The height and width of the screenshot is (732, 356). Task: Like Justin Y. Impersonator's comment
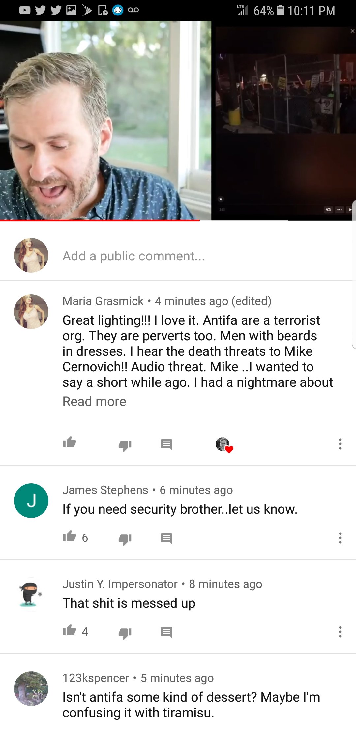pos(70,630)
